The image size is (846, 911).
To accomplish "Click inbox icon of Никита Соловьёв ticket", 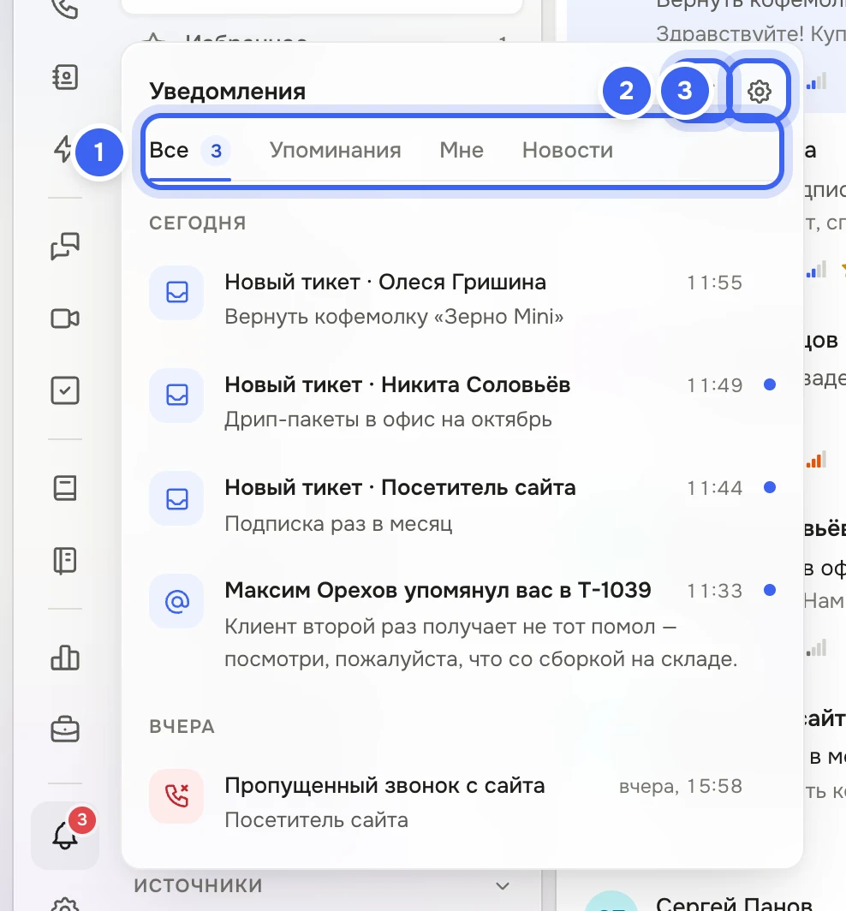I will coord(176,395).
